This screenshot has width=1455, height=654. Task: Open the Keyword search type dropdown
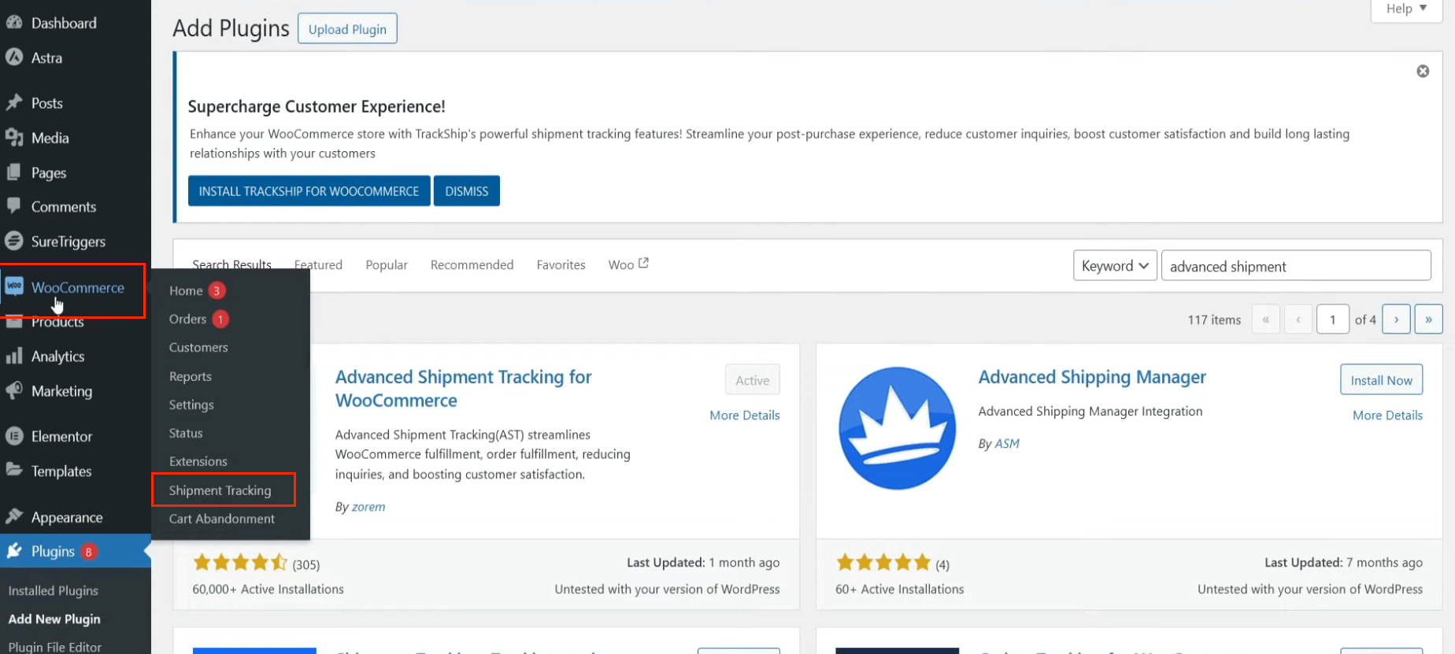[x=1115, y=266]
